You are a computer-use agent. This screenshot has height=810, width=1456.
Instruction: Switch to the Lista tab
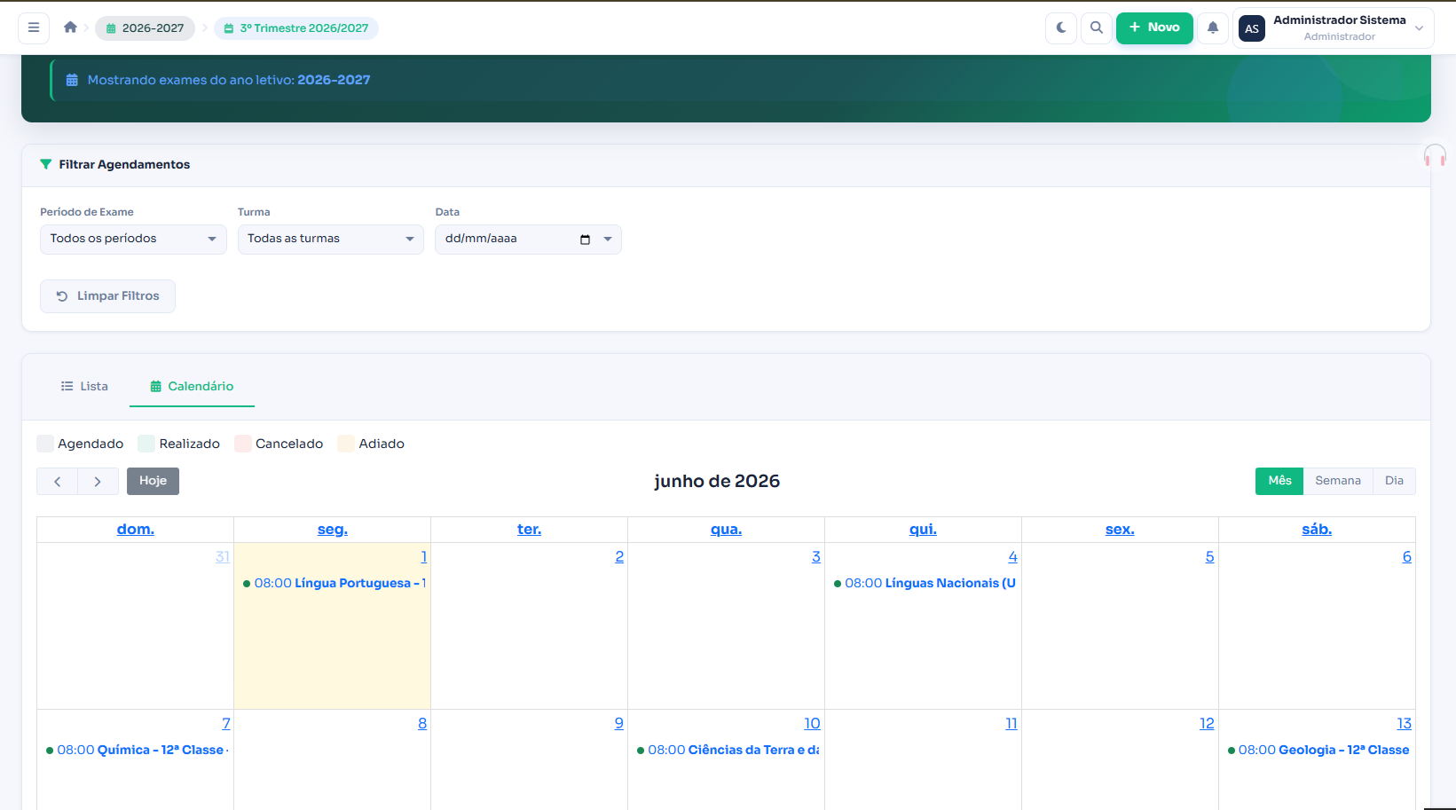click(x=84, y=386)
